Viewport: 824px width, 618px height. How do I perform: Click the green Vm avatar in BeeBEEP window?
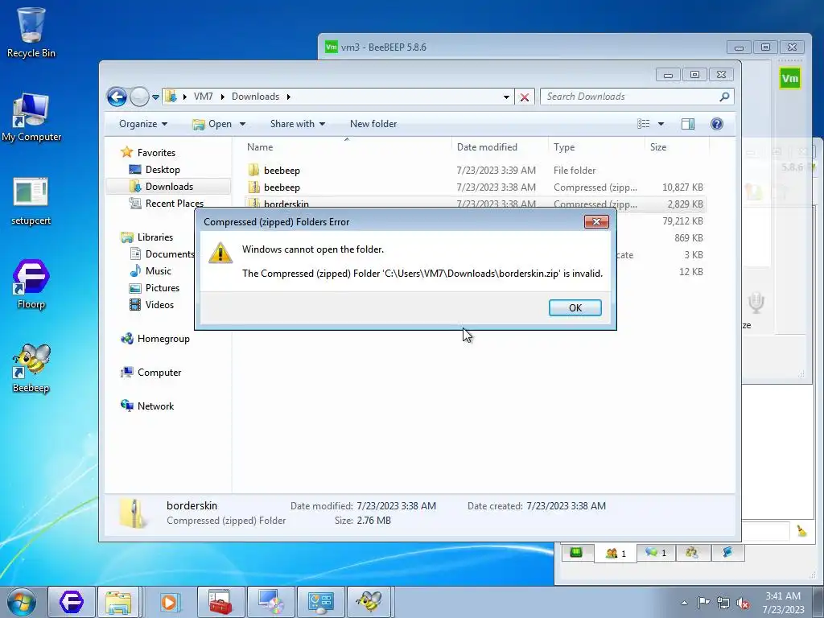coord(790,79)
